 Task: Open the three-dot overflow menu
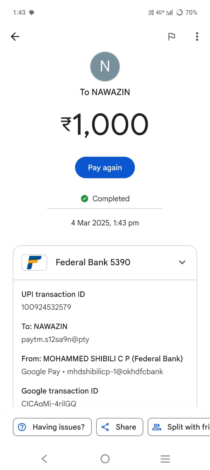[x=197, y=36]
